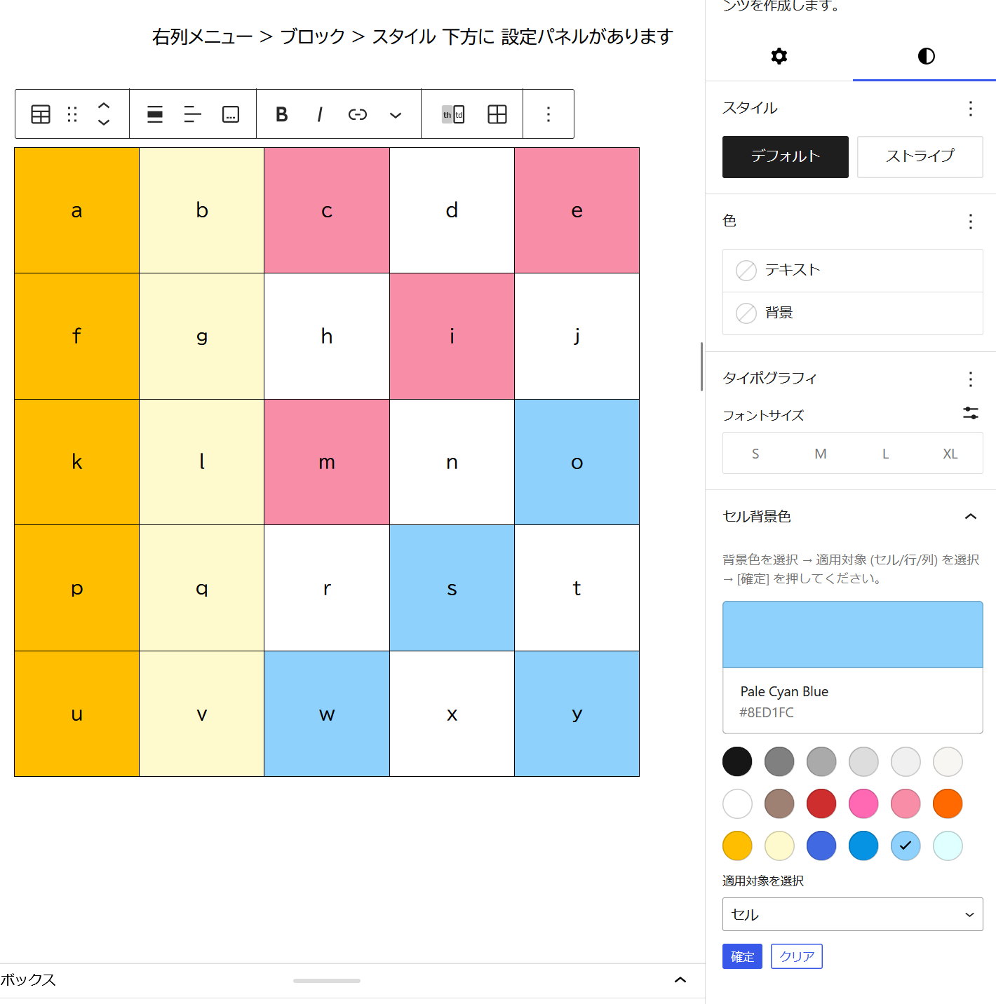Image resolution: width=996 pixels, height=1004 pixels.
Task: Switch to the settings gear tab
Action: point(779,56)
